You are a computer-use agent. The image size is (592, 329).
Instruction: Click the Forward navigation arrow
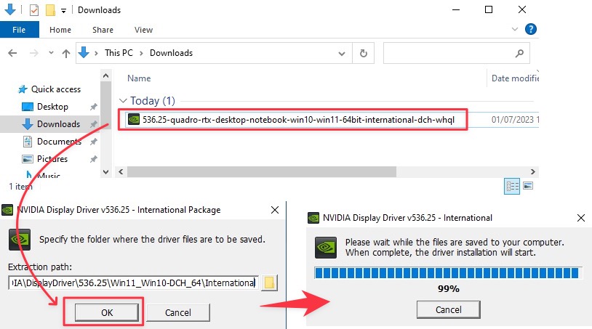click(34, 53)
